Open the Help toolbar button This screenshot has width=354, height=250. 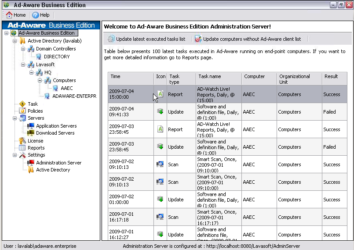[x=41, y=15]
